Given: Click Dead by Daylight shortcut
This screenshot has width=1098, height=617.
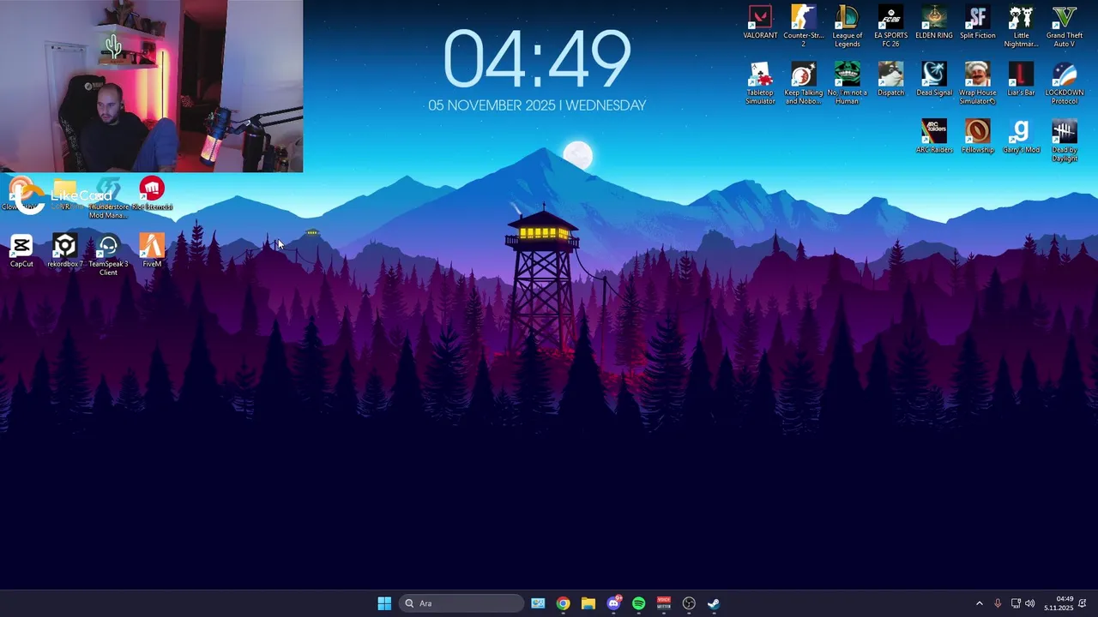Looking at the screenshot, I should click(x=1065, y=141).
